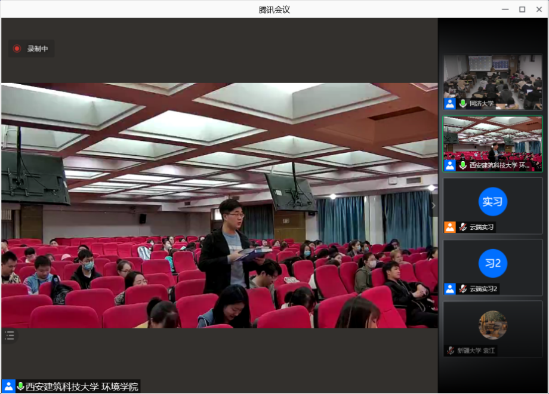
Task: Click the blue user icon on 同济大学 tile
Action: tap(450, 103)
